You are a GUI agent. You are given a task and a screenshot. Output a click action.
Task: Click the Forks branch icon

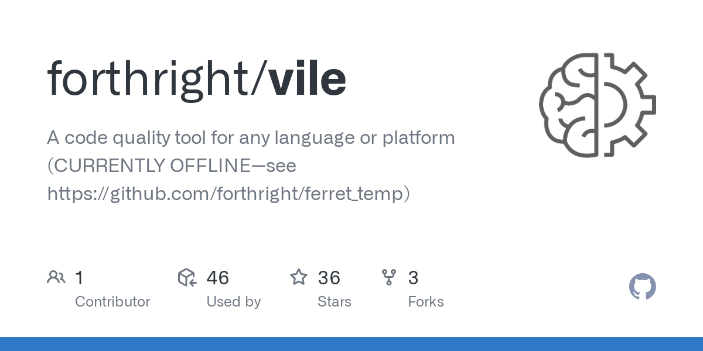pos(389,277)
